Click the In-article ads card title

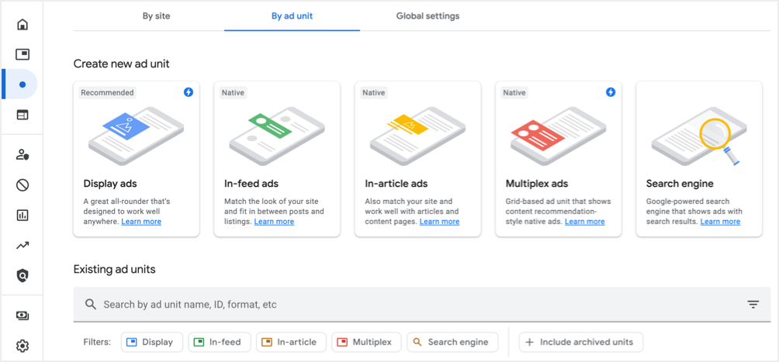(x=396, y=184)
